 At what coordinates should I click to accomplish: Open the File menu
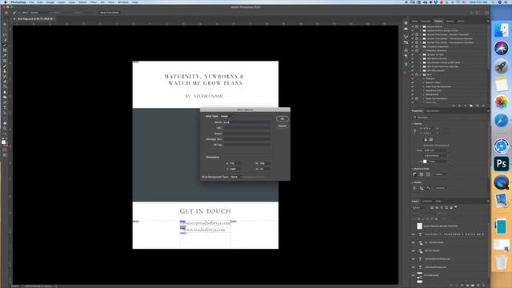[x=31, y=2]
